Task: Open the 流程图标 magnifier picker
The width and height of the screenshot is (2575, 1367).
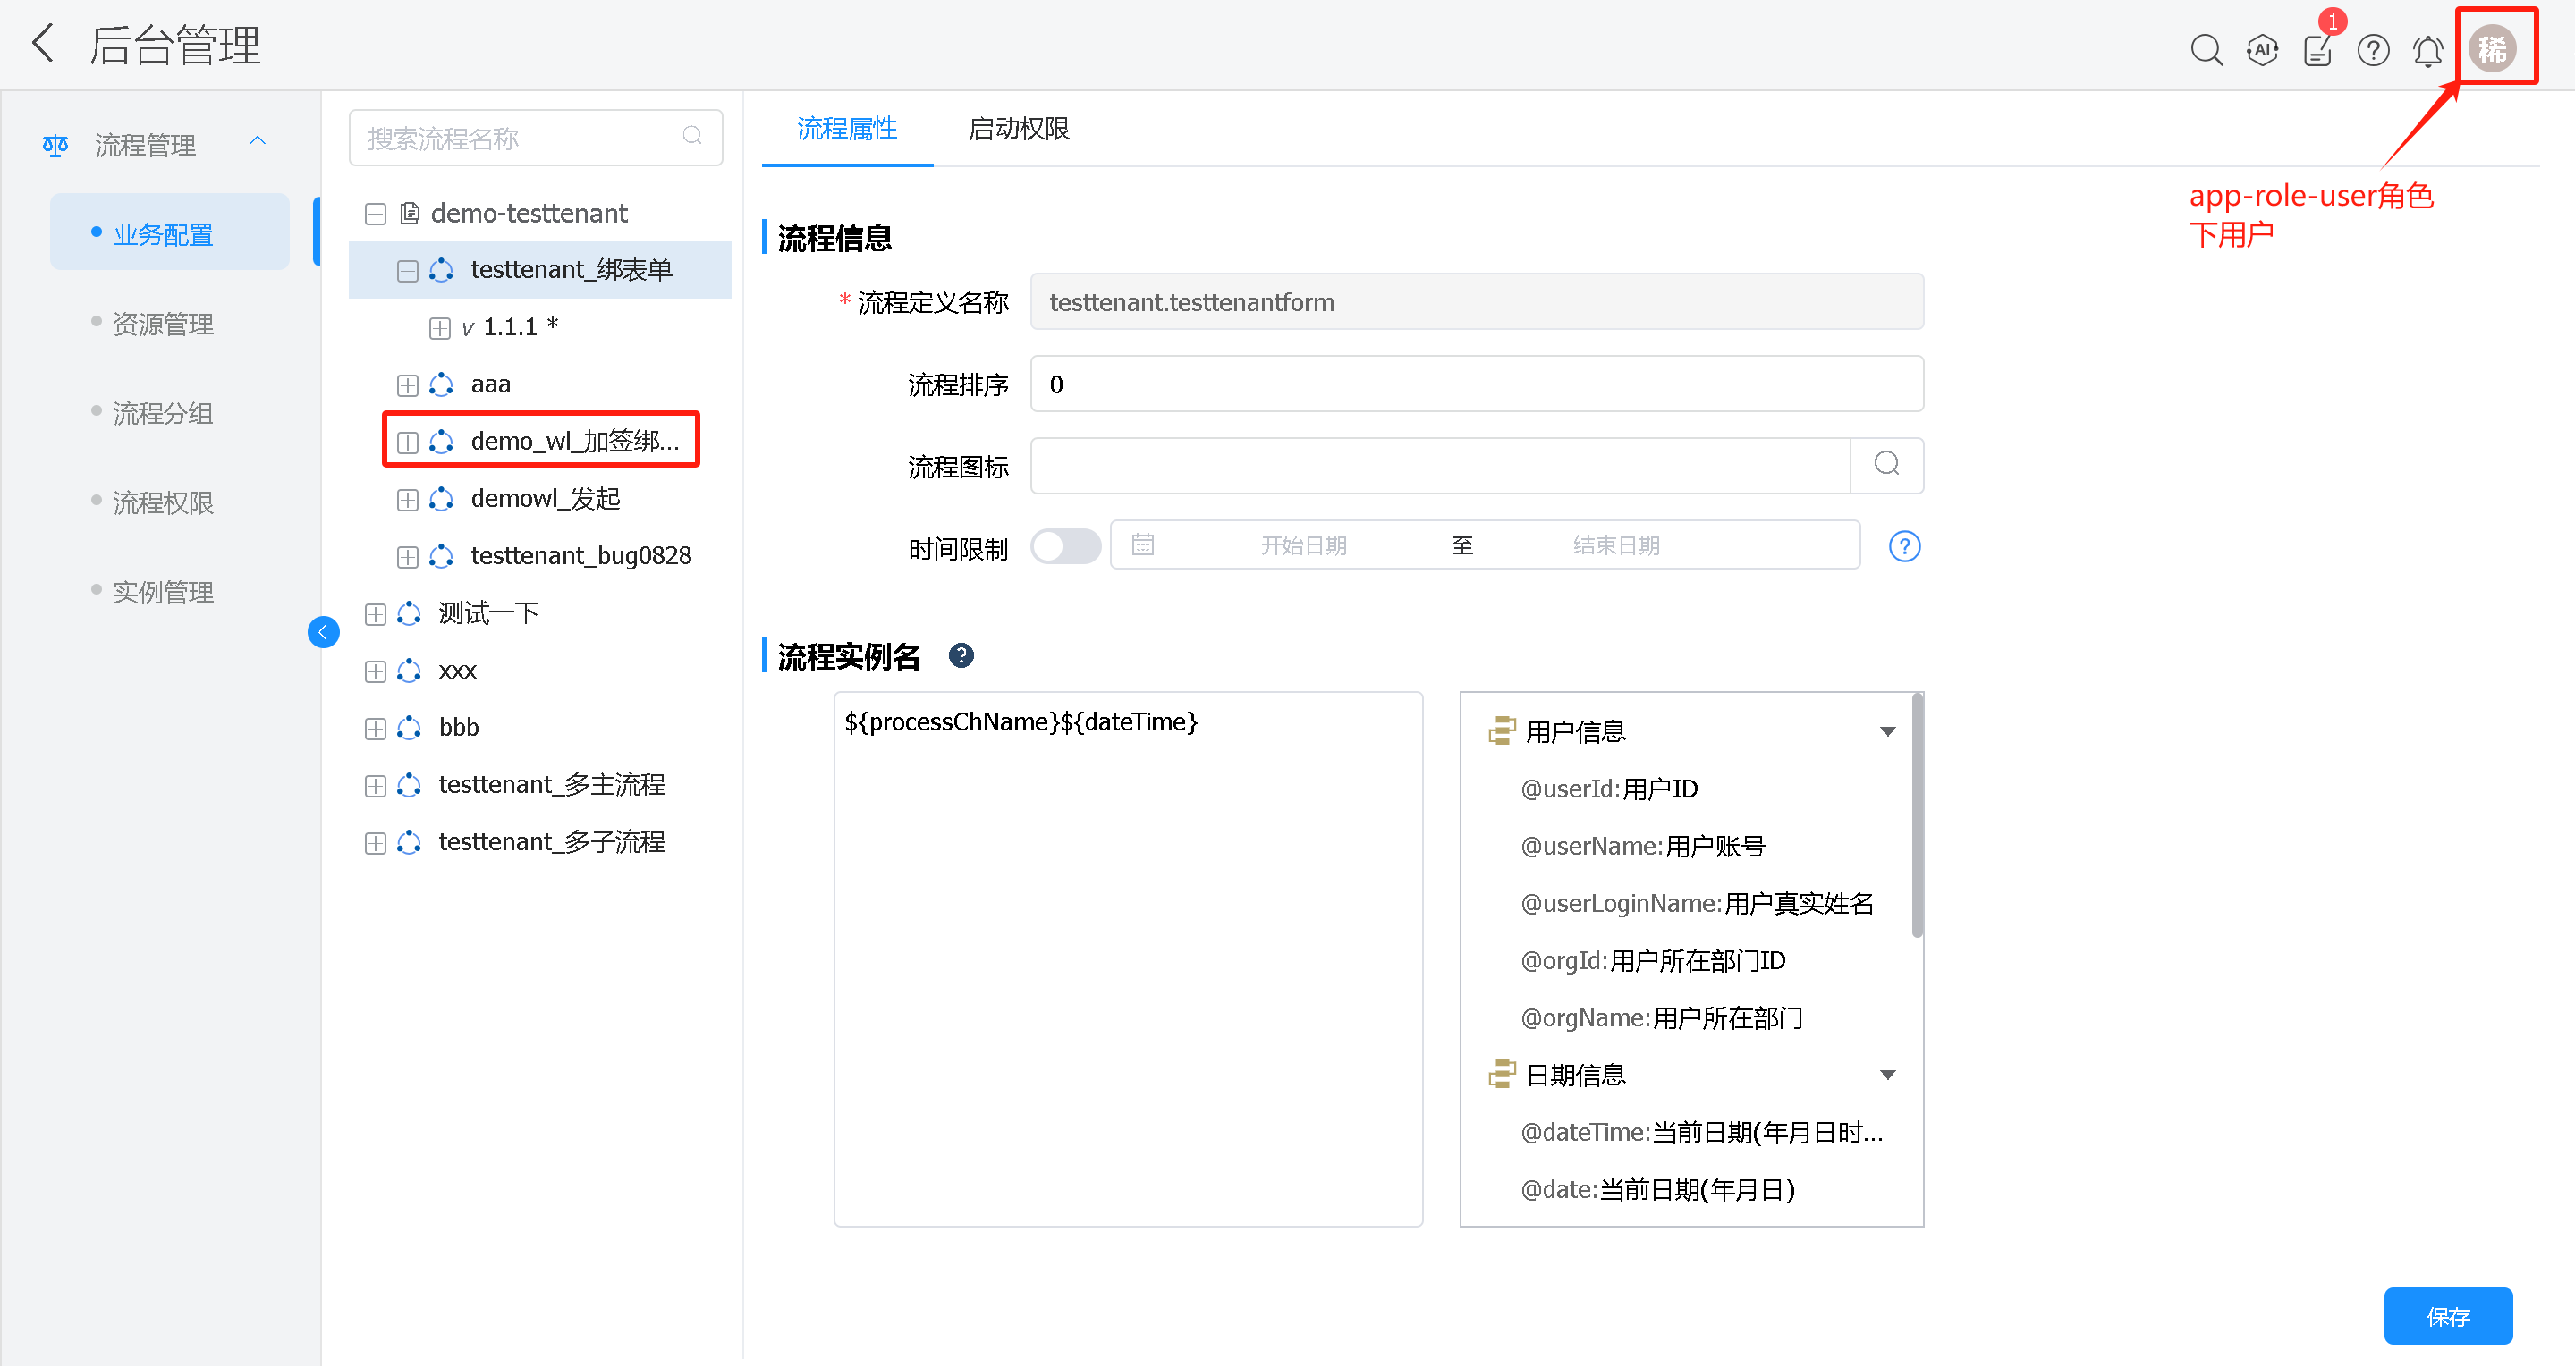Action: pos(1885,464)
